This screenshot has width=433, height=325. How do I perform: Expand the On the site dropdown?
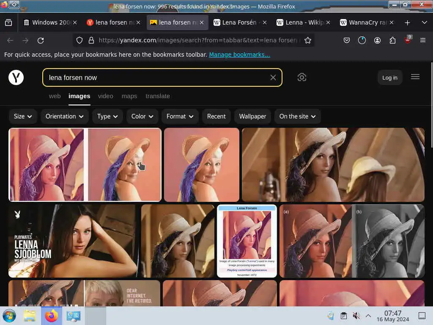pos(297,116)
